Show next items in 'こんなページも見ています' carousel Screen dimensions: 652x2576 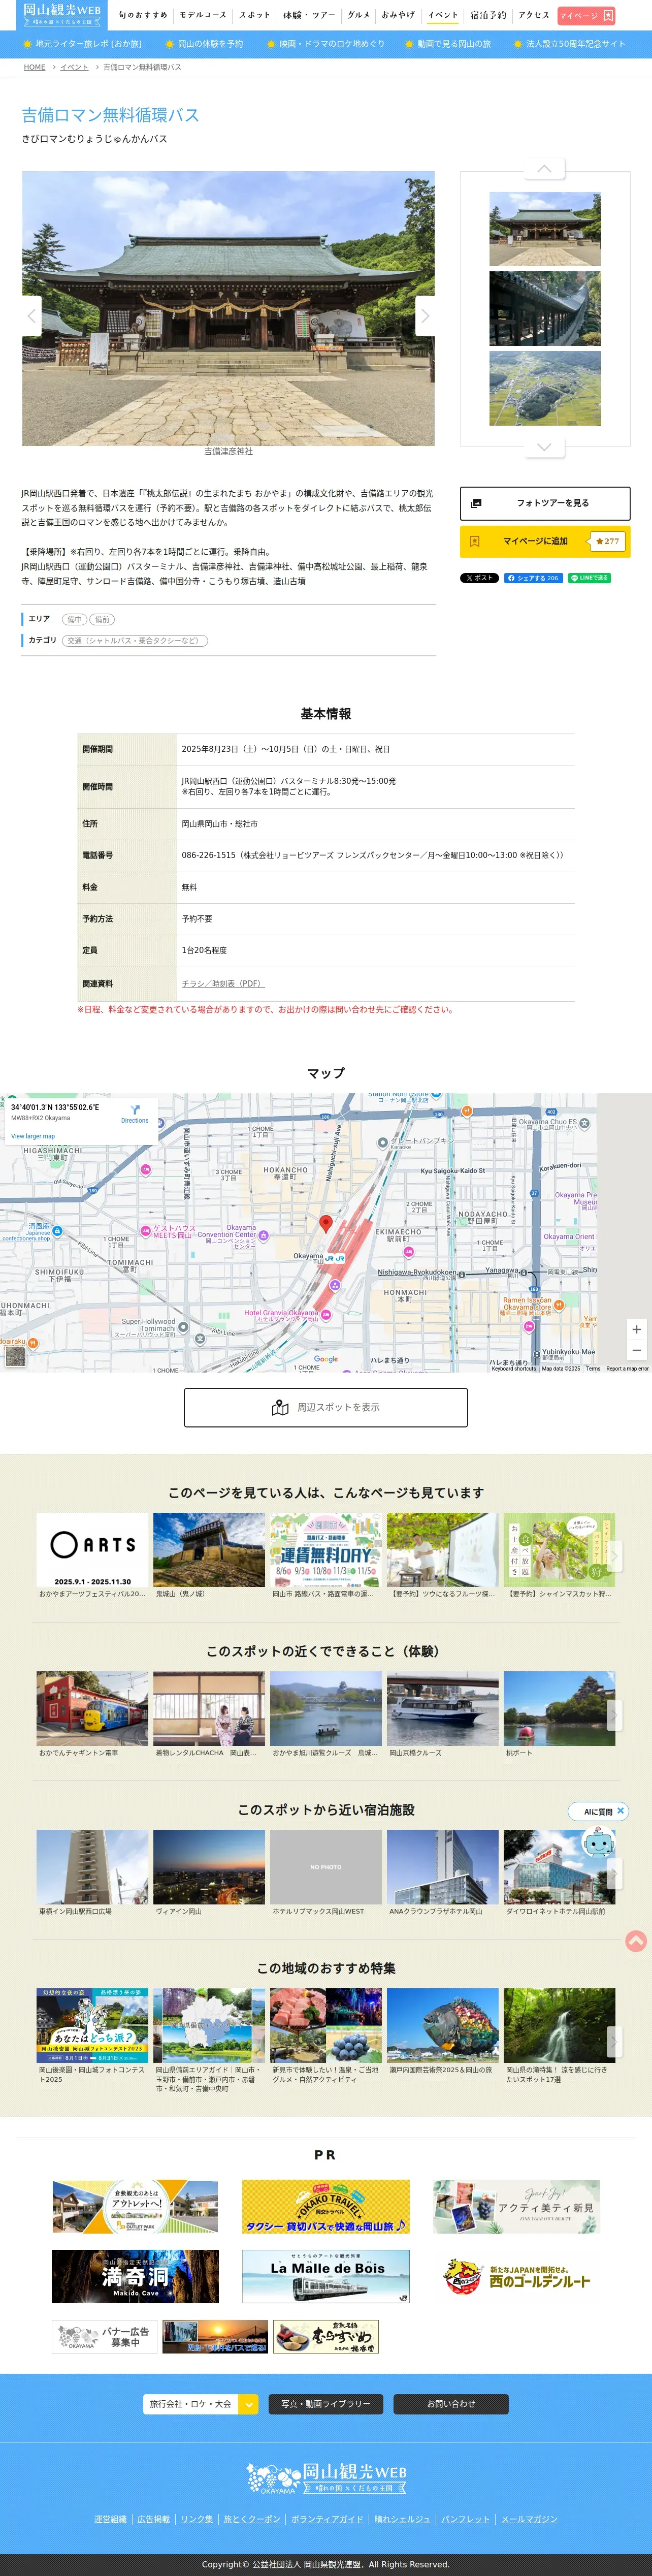[x=614, y=1555]
